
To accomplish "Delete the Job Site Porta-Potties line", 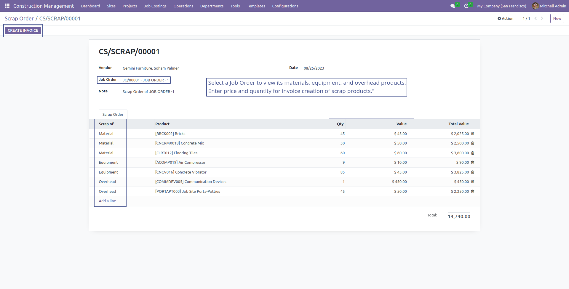I will [x=473, y=192].
